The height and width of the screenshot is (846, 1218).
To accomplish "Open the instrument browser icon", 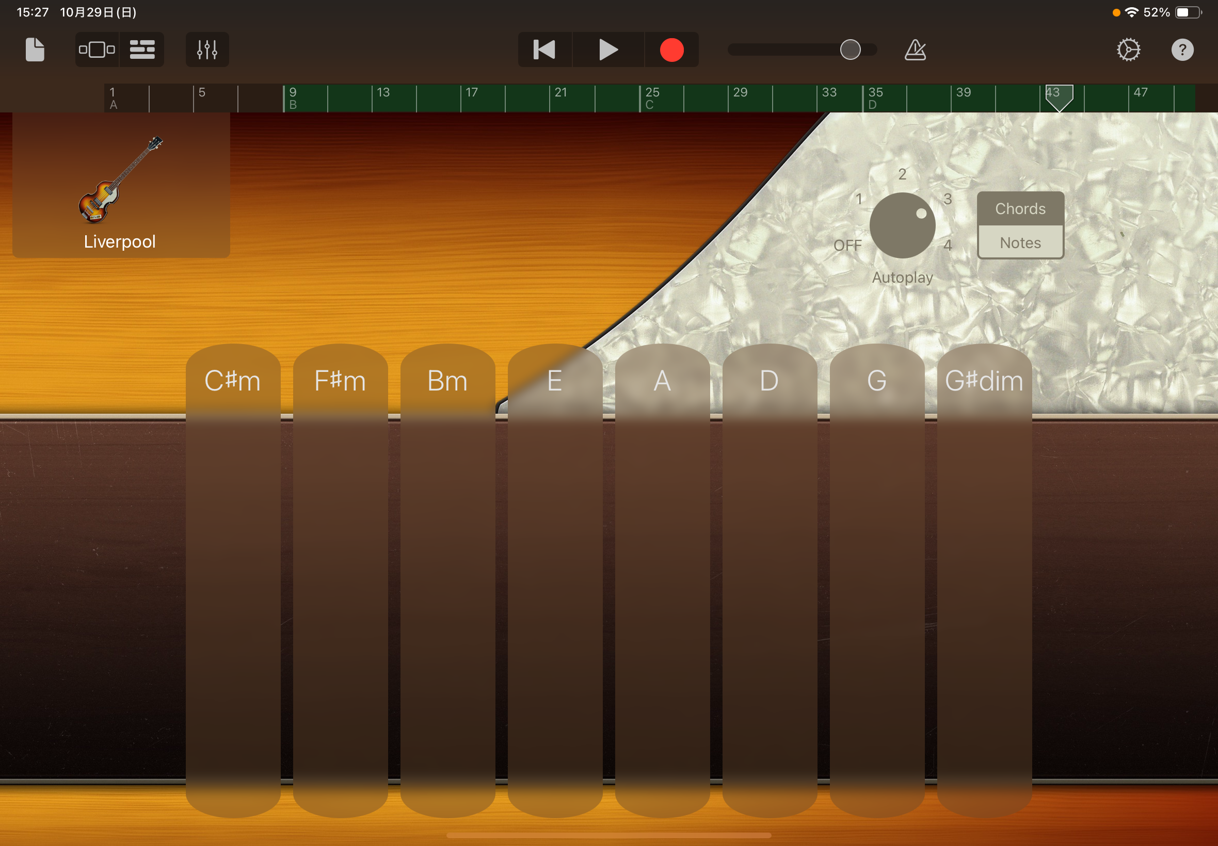I will (97, 50).
